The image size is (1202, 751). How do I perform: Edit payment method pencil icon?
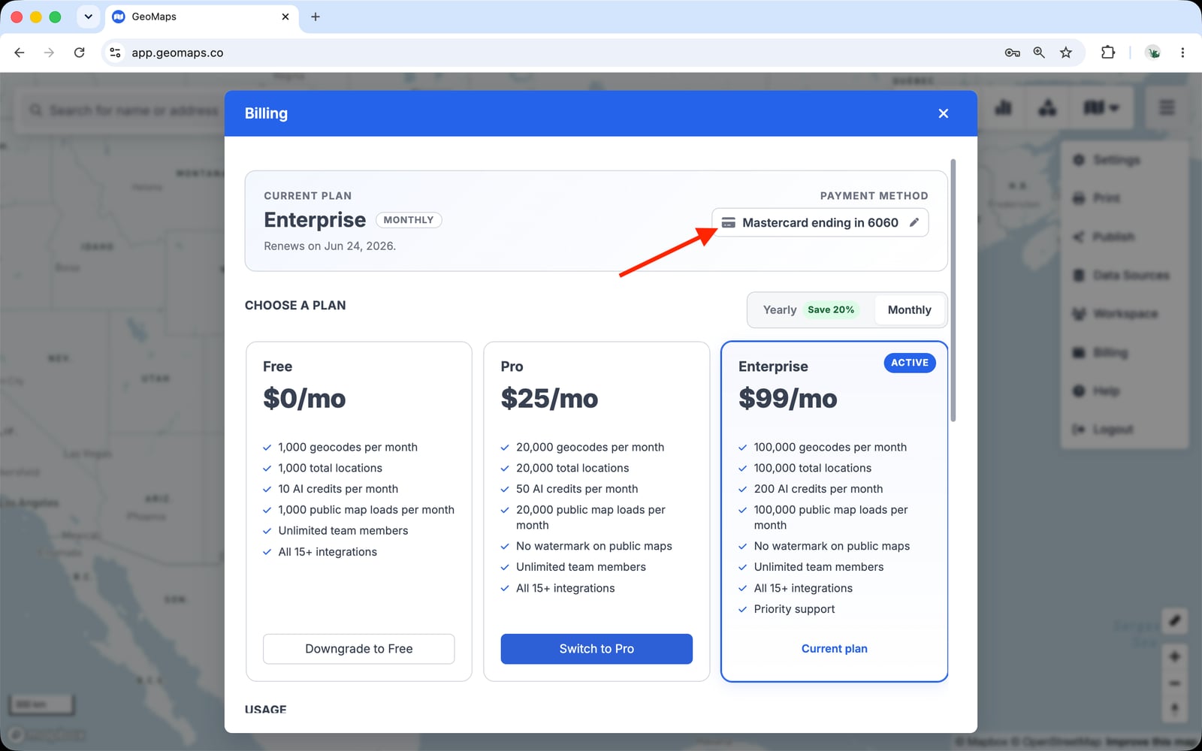[x=914, y=222]
